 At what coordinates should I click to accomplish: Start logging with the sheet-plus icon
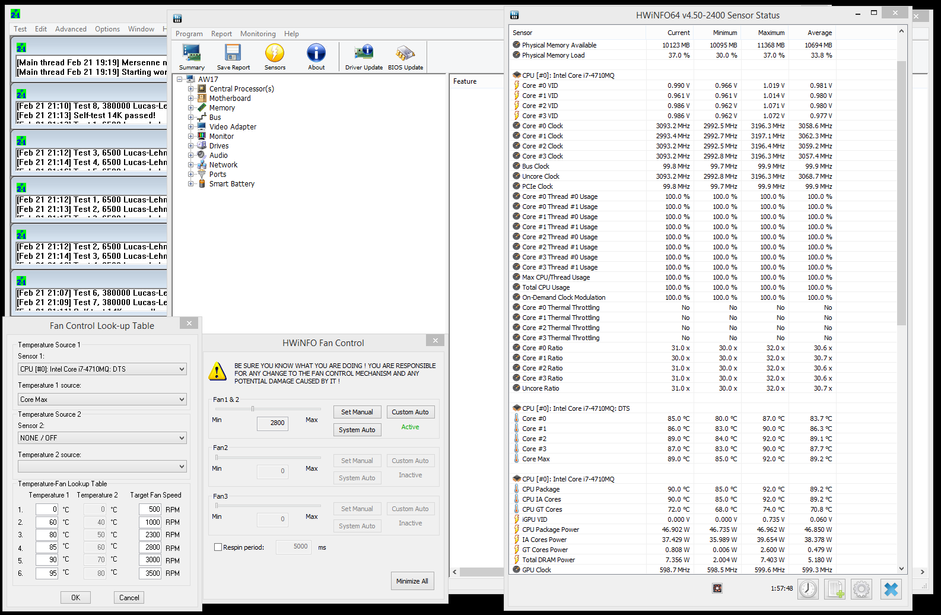pos(835,589)
